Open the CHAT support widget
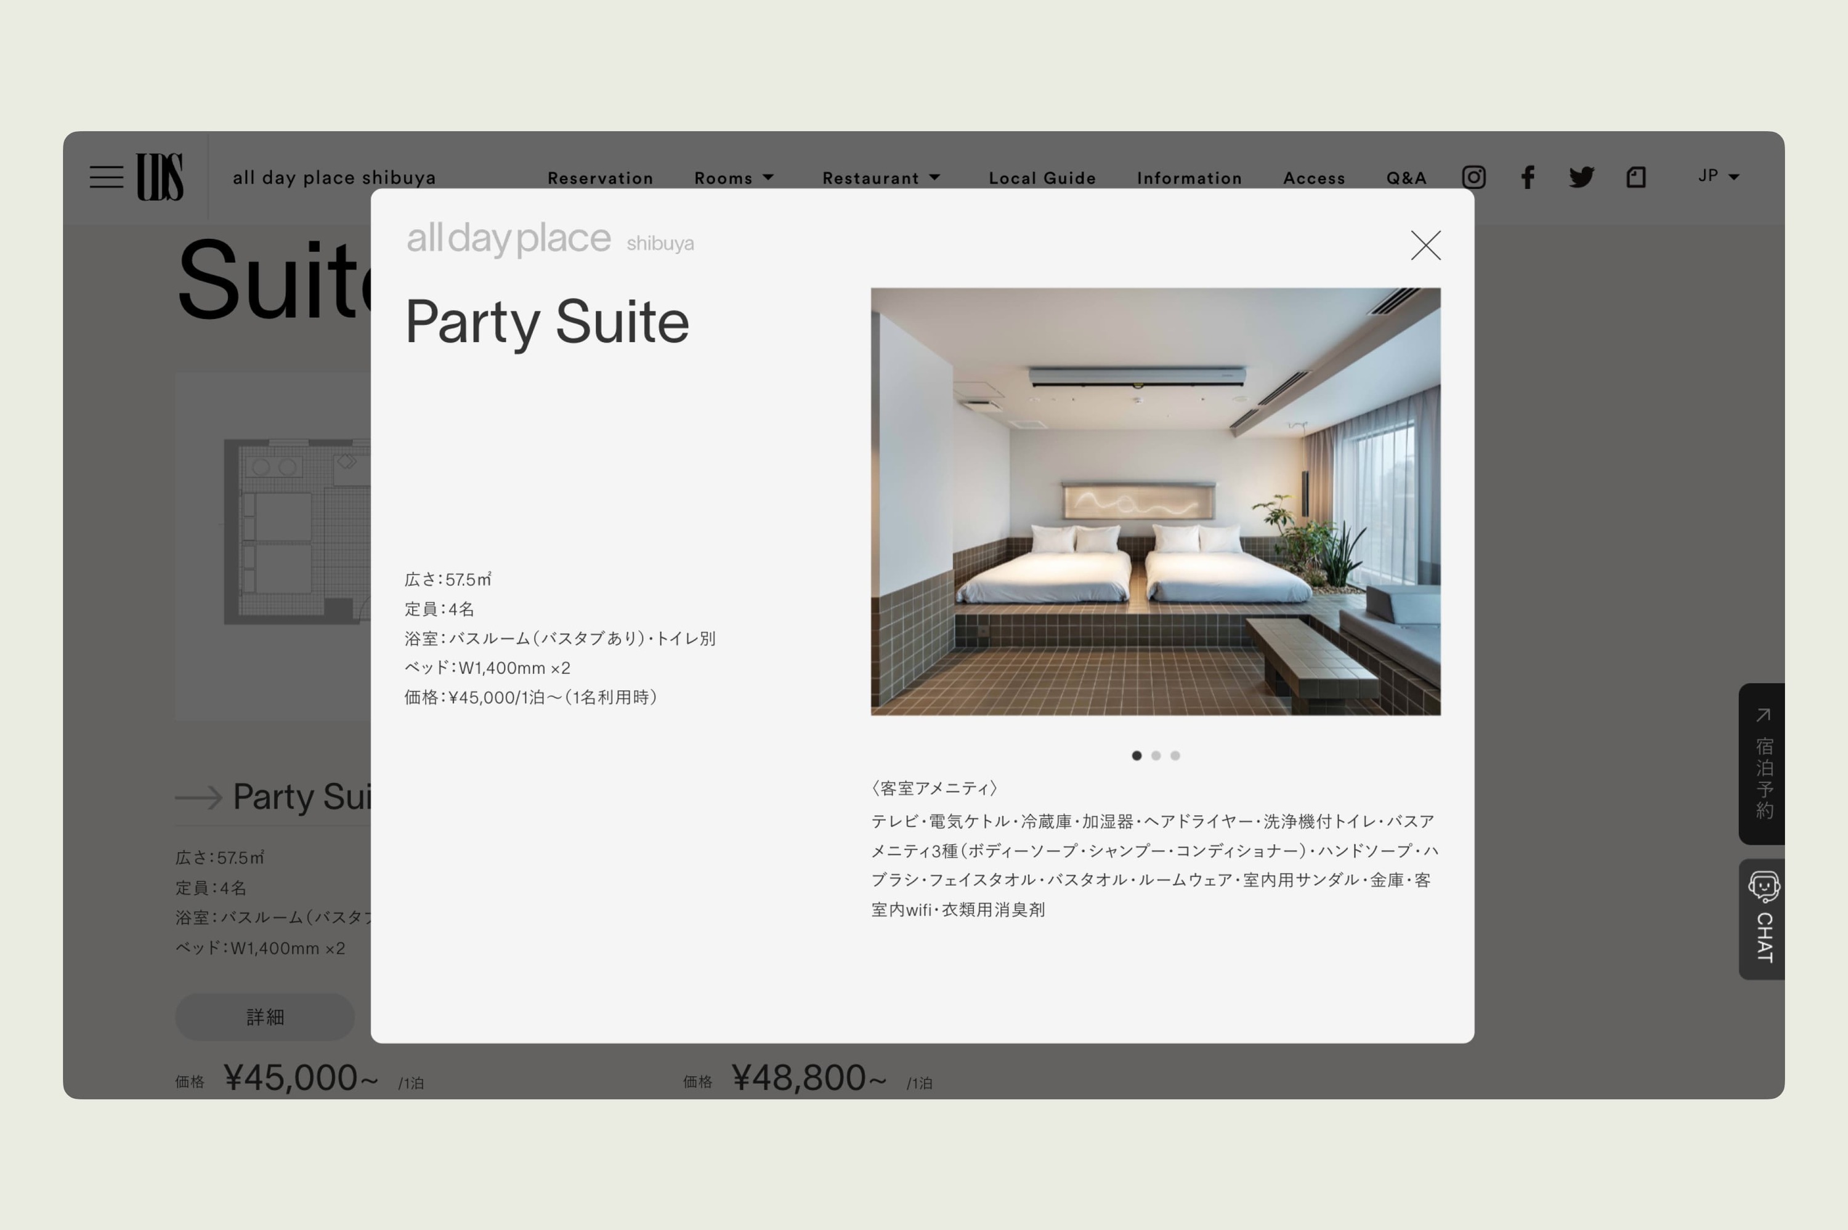 (x=1762, y=918)
